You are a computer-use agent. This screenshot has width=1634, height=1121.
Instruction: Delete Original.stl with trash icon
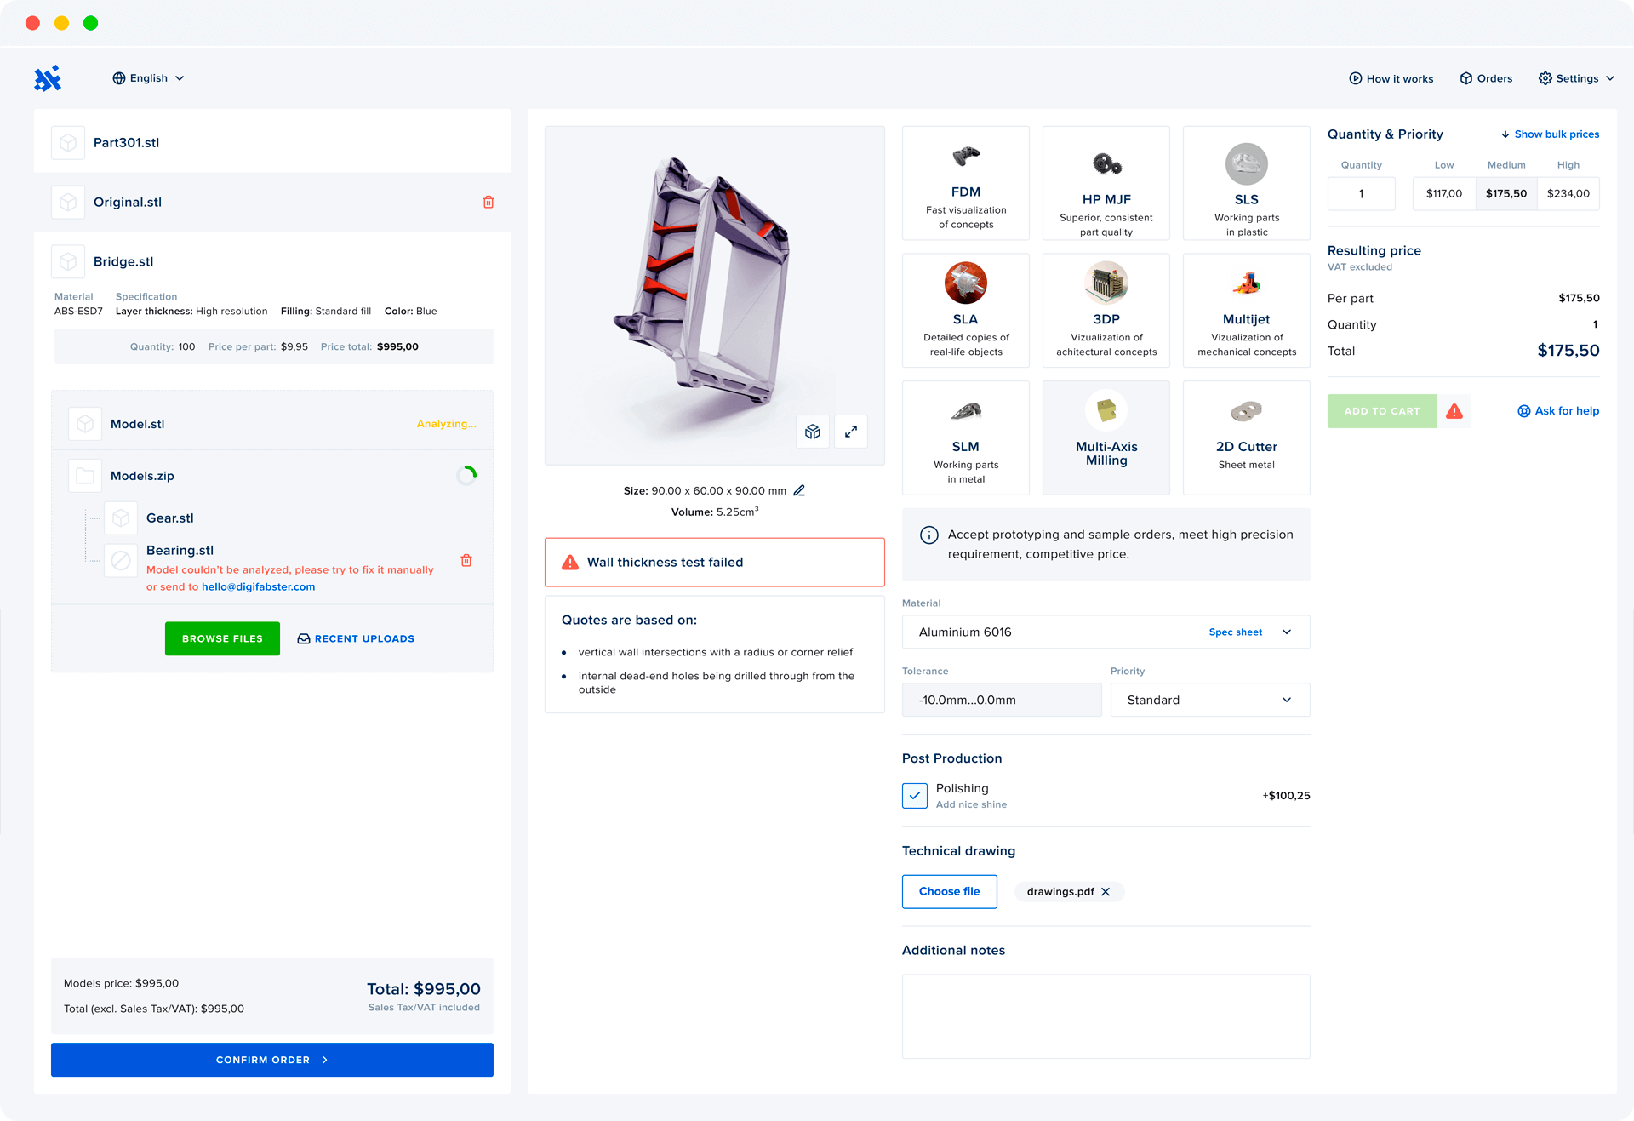[x=488, y=202]
